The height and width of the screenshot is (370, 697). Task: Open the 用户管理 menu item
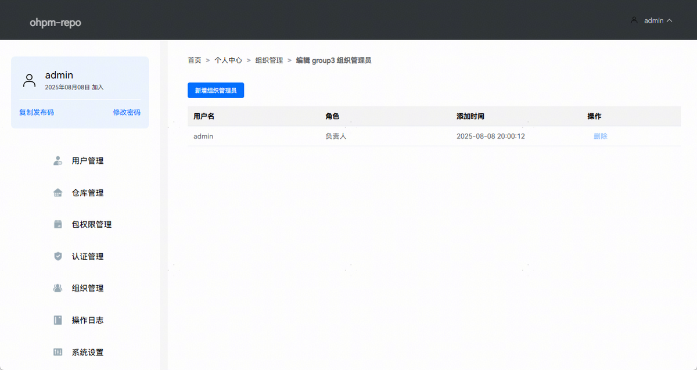(x=88, y=161)
